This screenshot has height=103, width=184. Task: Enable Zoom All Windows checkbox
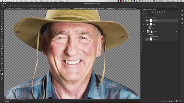(25, 6)
